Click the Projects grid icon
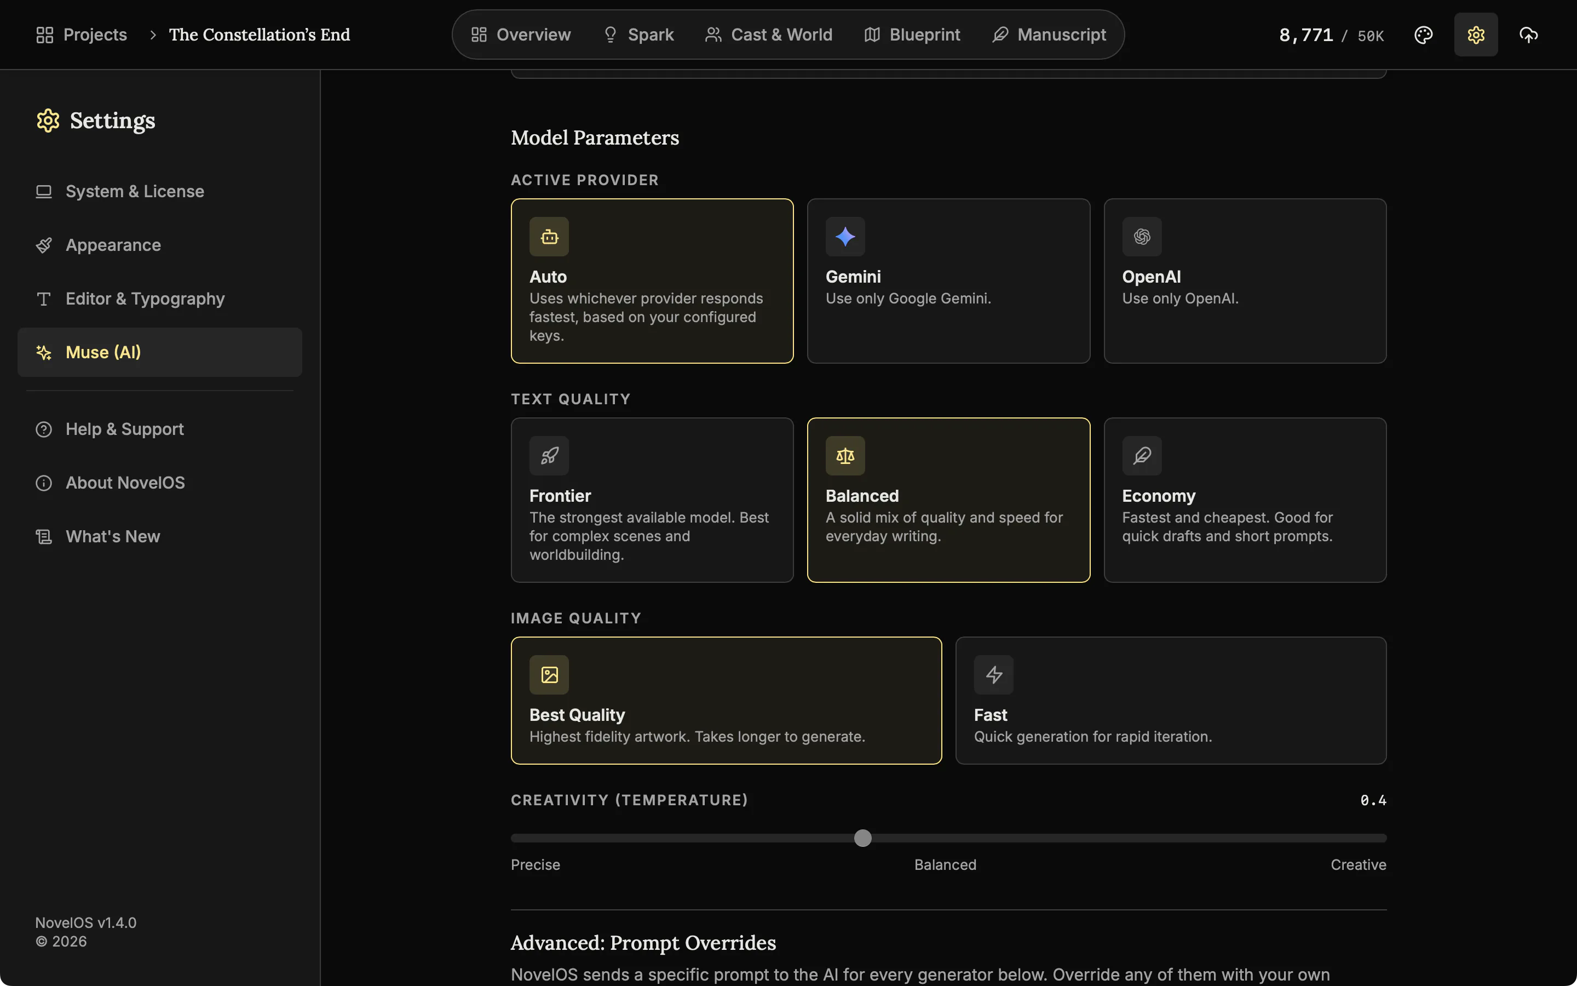1577x986 pixels. click(44, 35)
